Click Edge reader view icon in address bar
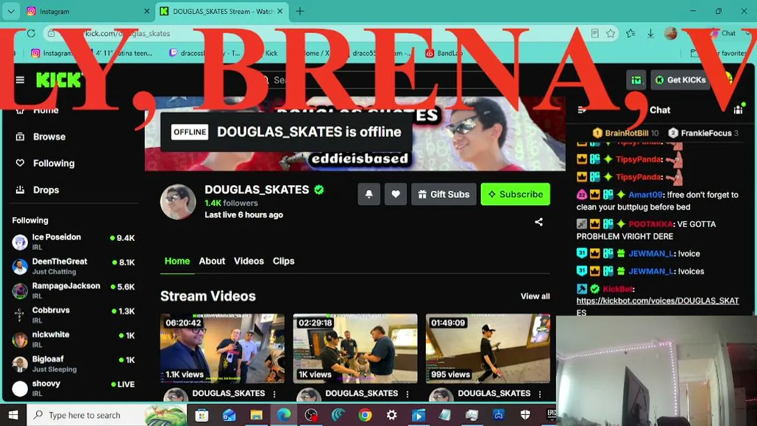 (x=595, y=34)
